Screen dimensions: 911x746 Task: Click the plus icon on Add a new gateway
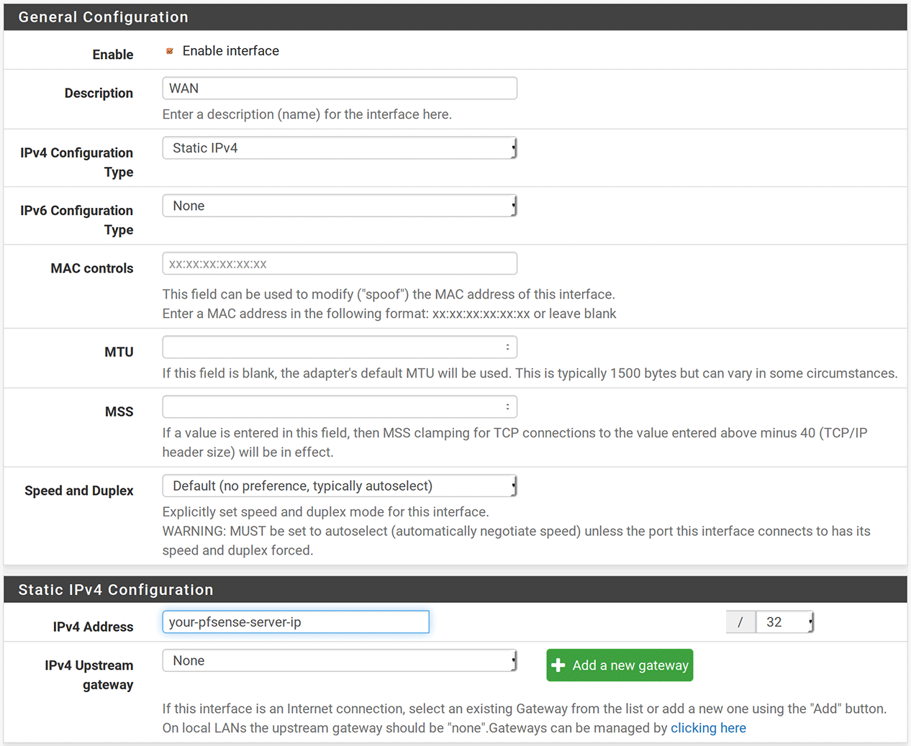coord(558,665)
